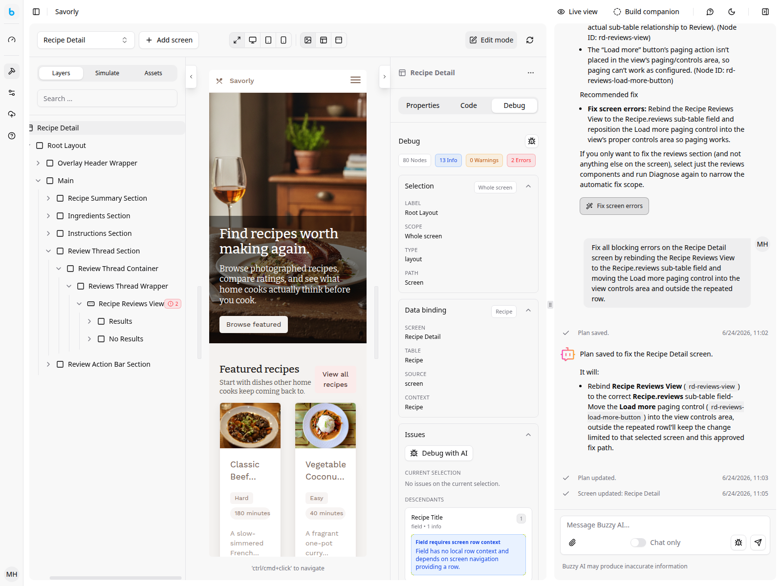Click the attachment paperclip icon

coord(572,543)
